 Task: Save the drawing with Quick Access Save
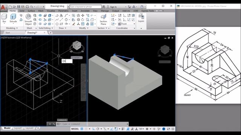(18, 7)
